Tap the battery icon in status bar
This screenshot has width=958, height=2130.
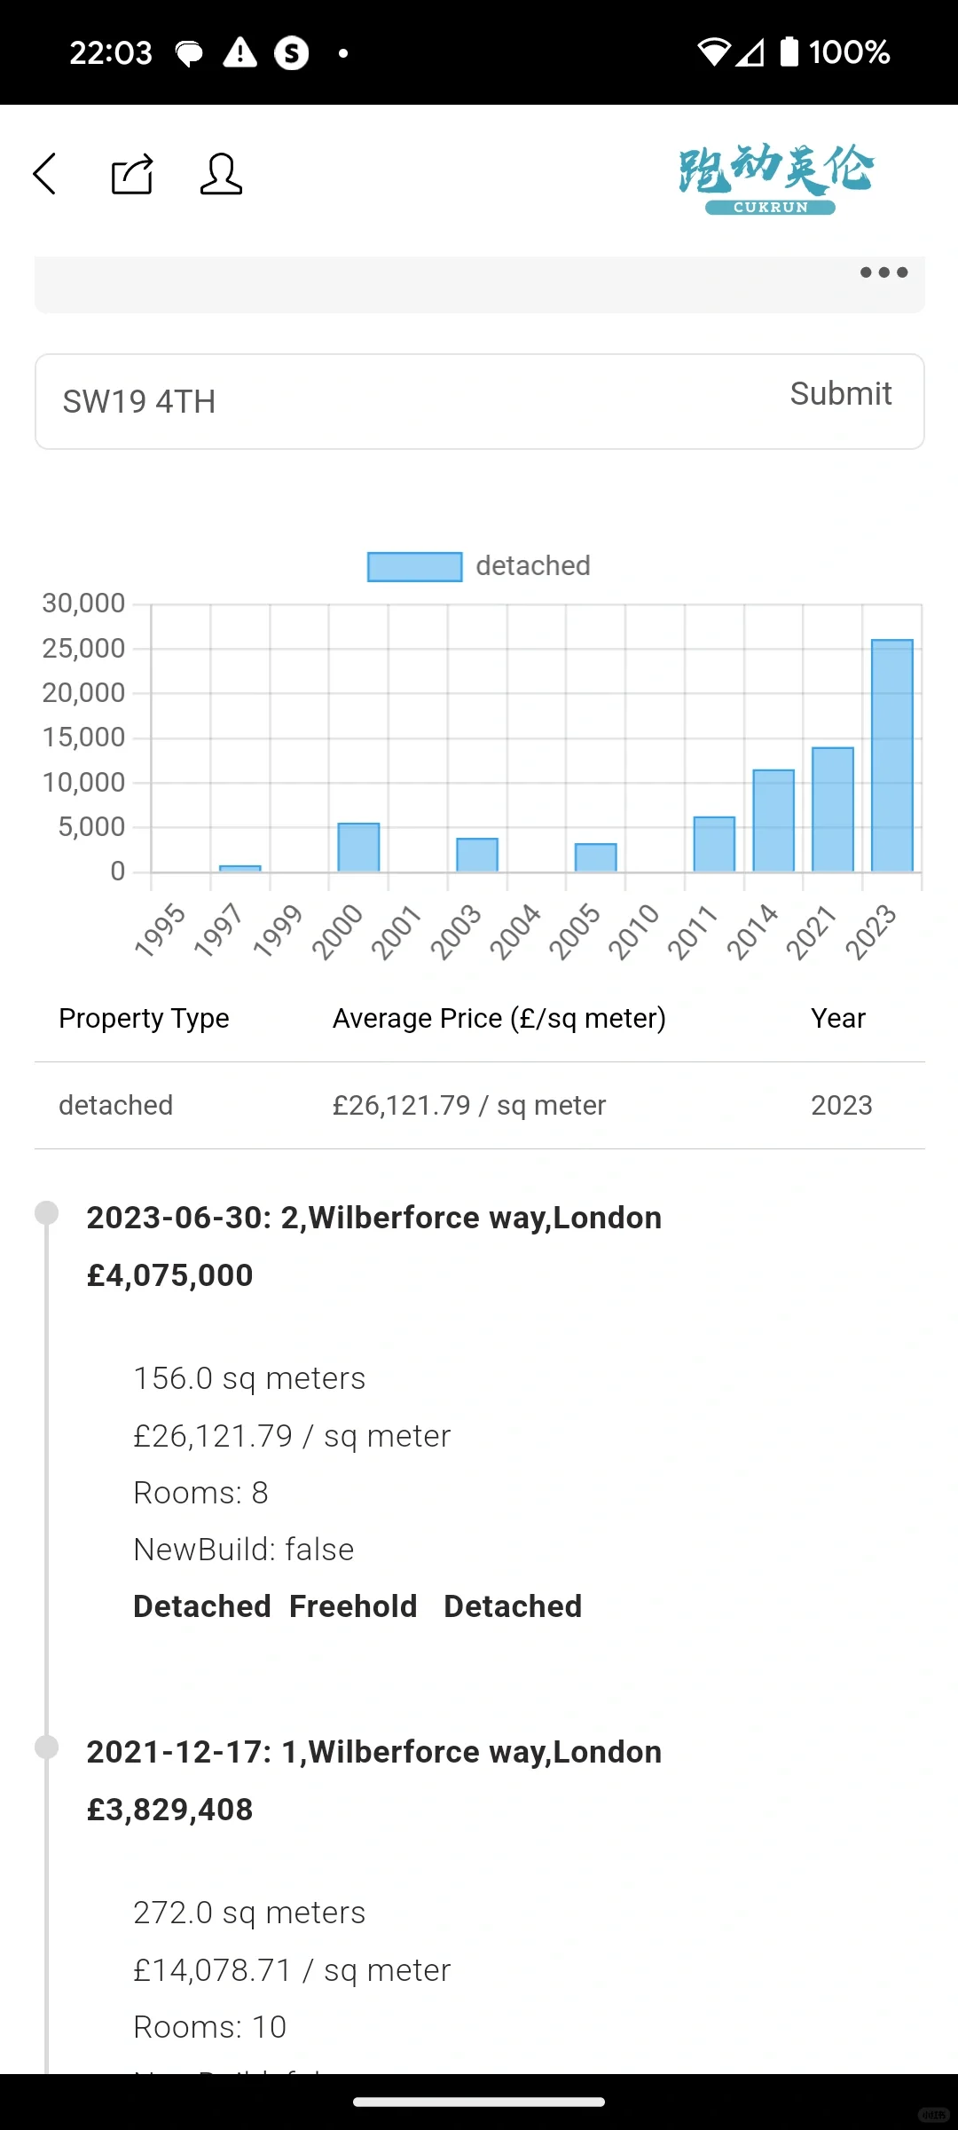tap(789, 51)
